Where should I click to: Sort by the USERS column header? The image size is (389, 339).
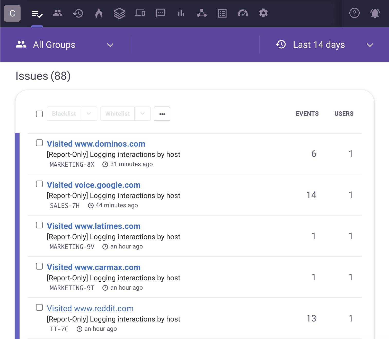(x=344, y=114)
